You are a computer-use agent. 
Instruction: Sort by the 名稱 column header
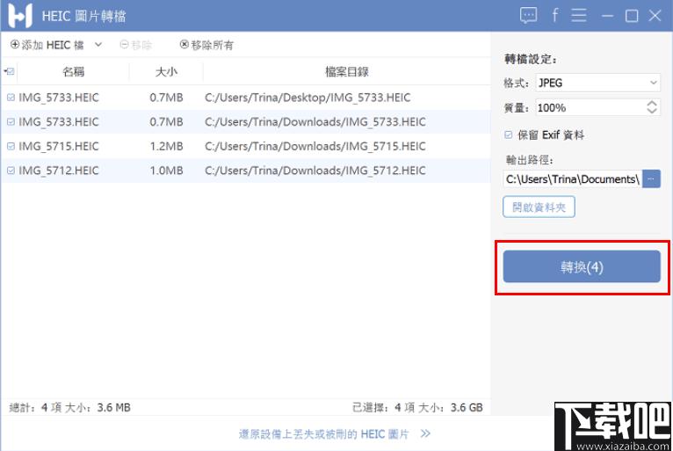pos(74,71)
